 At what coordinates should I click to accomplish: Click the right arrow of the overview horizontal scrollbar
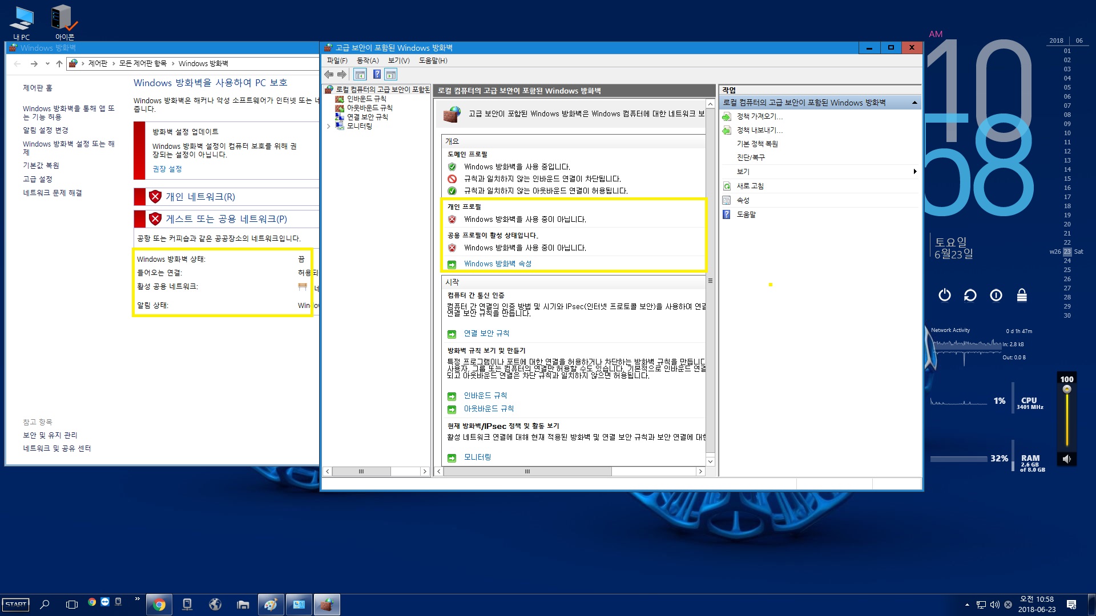point(700,472)
